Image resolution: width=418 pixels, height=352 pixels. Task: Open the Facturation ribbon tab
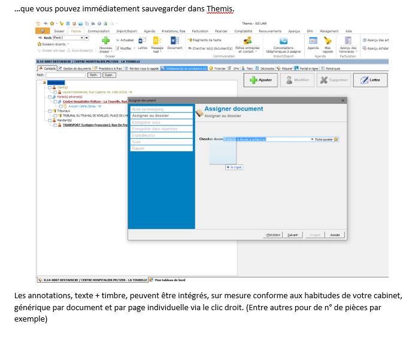coord(200,31)
